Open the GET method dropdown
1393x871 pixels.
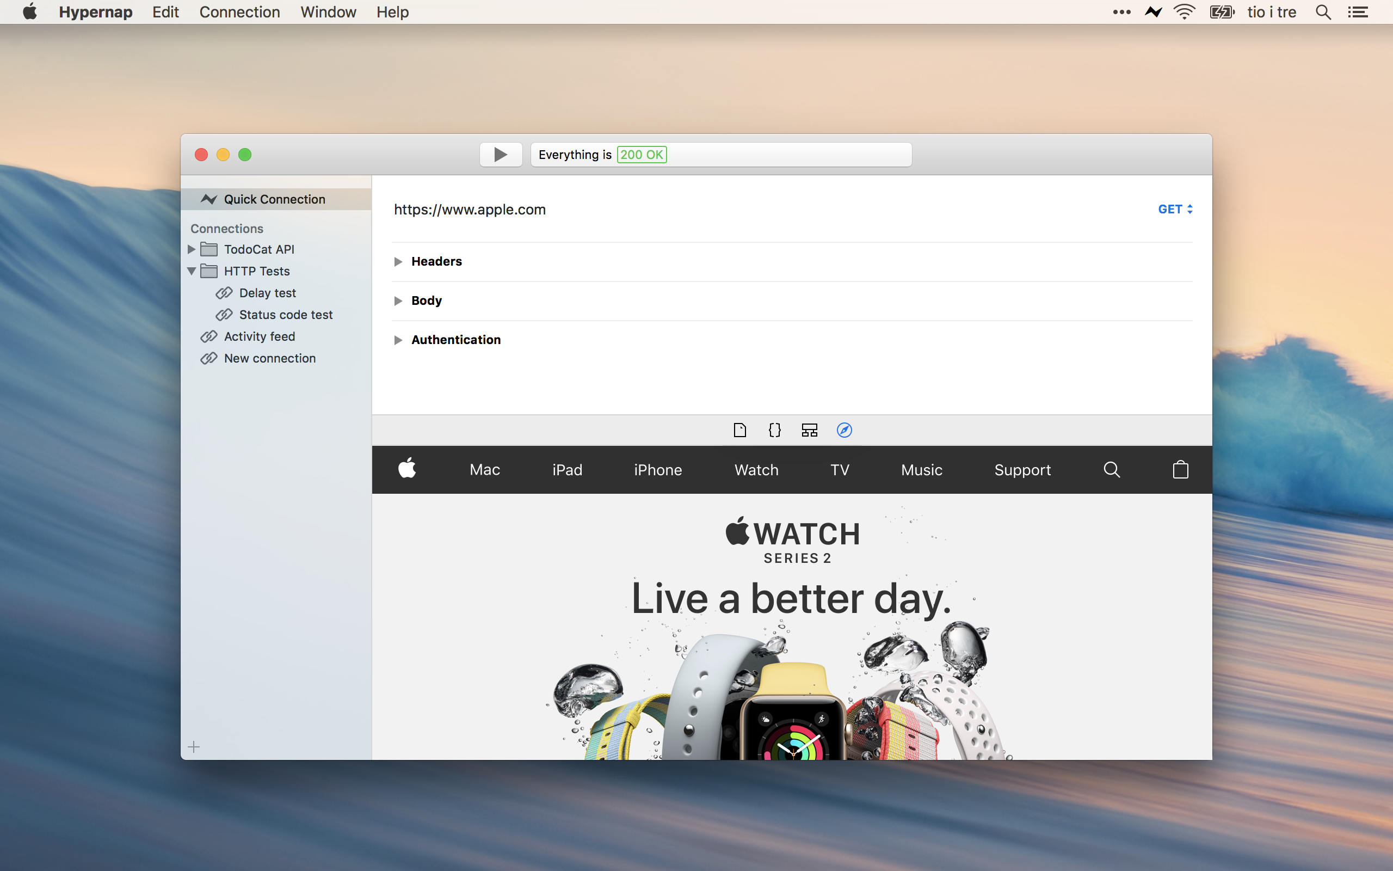coord(1175,209)
